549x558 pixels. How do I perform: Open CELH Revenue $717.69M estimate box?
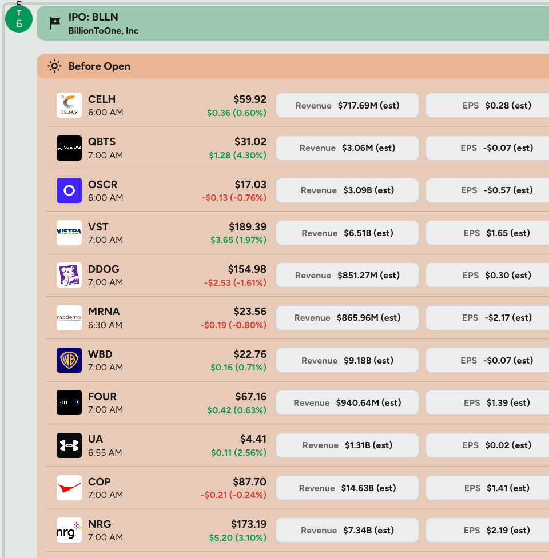pyautogui.click(x=348, y=105)
